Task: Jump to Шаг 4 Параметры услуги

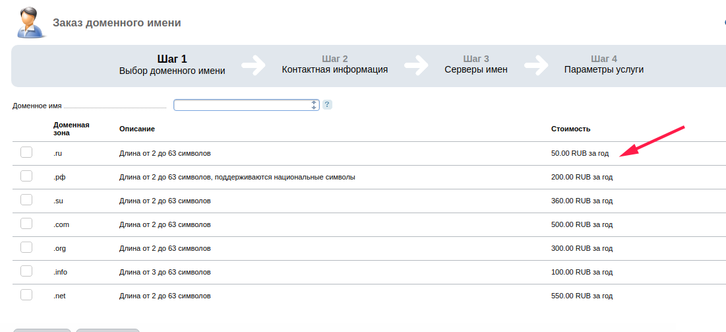Action: click(603, 65)
